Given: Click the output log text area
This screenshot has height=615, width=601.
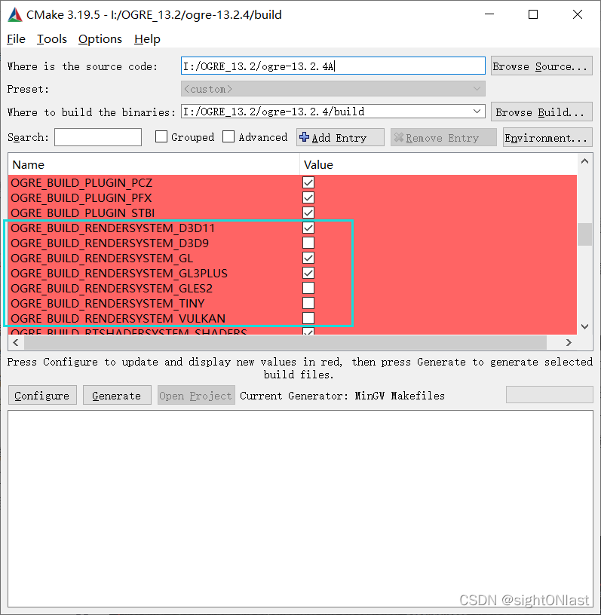Looking at the screenshot, I should click(300, 509).
